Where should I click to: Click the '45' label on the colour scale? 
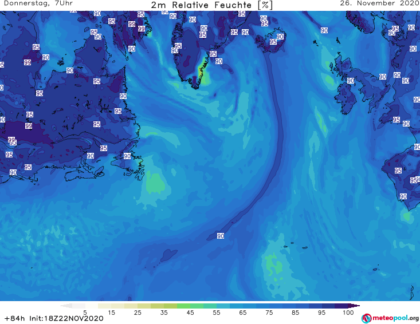(190, 313)
